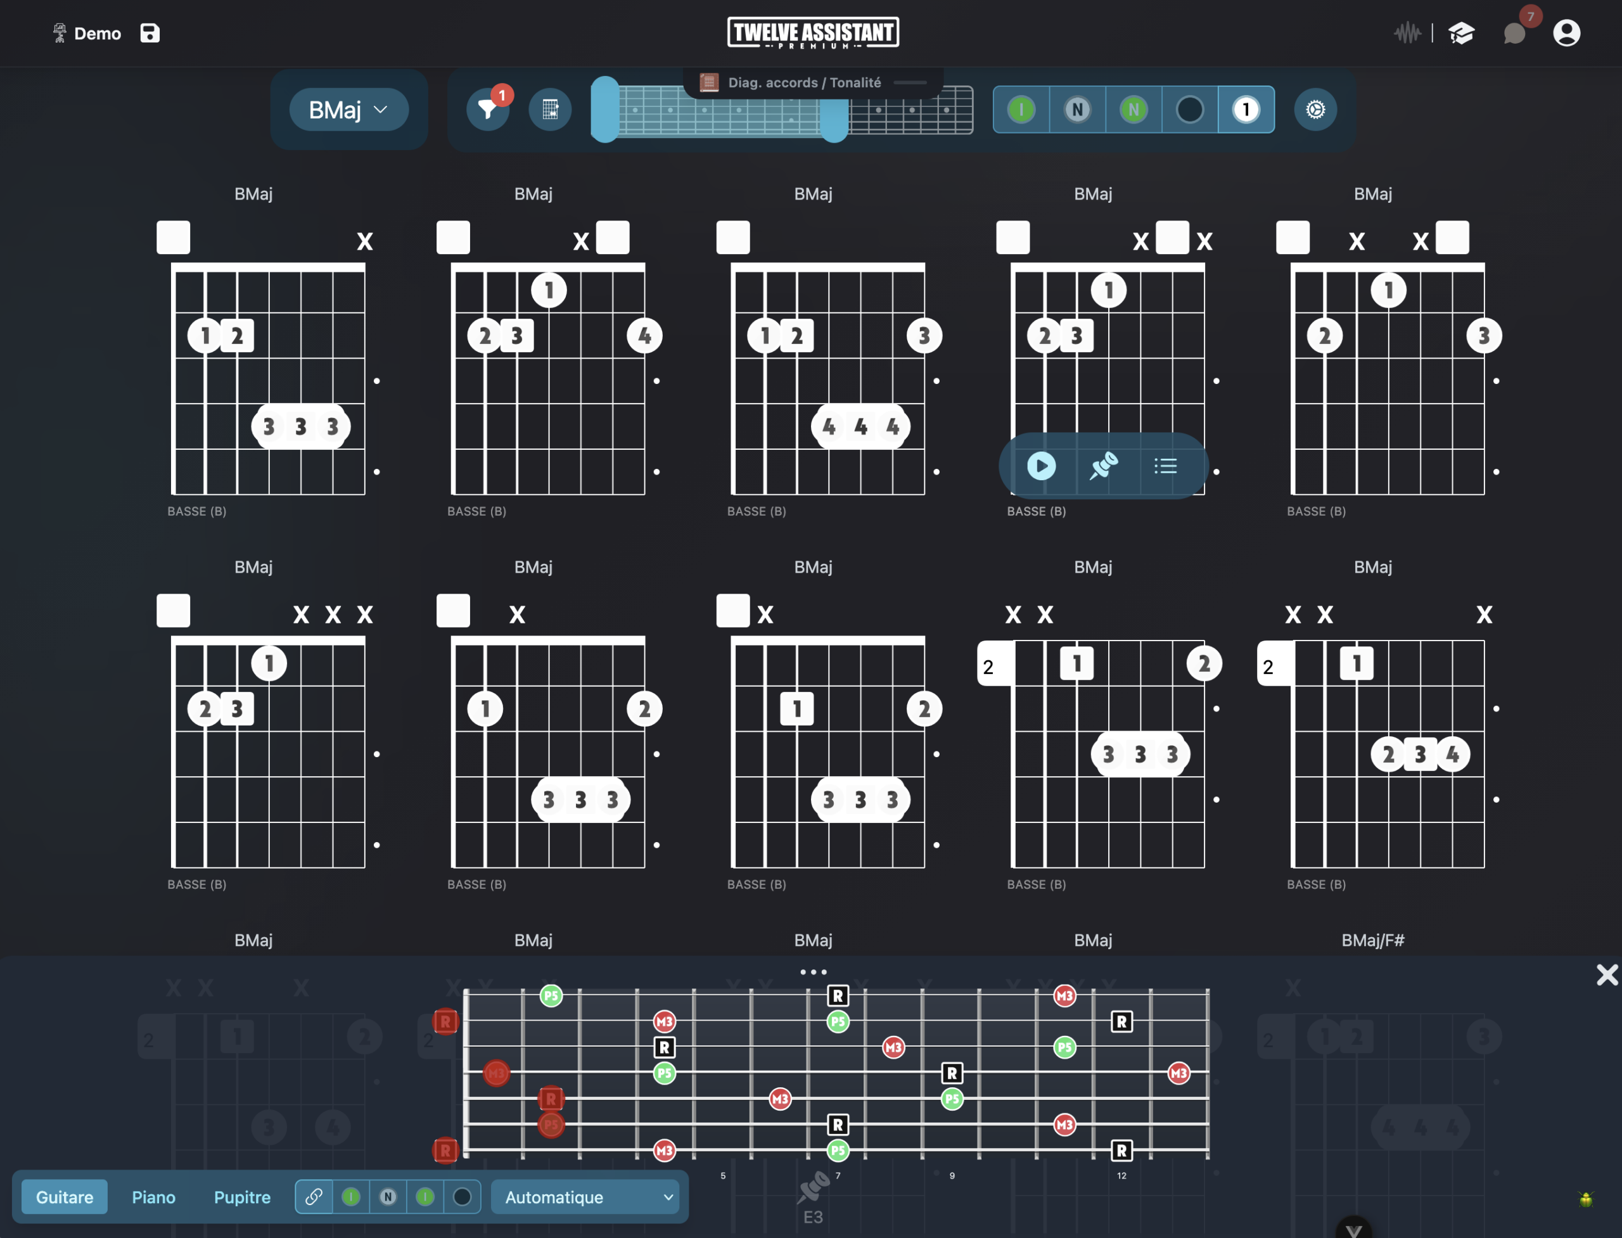Switch to the Pupitre tab

pos(241,1197)
